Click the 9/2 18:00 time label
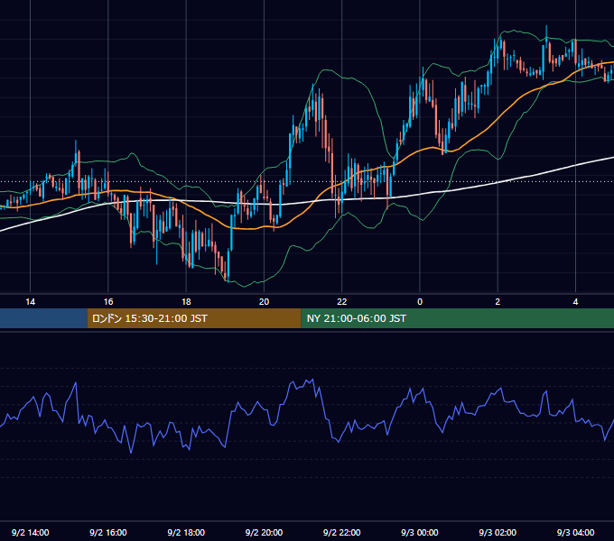The height and width of the screenshot is (541, 614). pos(186,532)
